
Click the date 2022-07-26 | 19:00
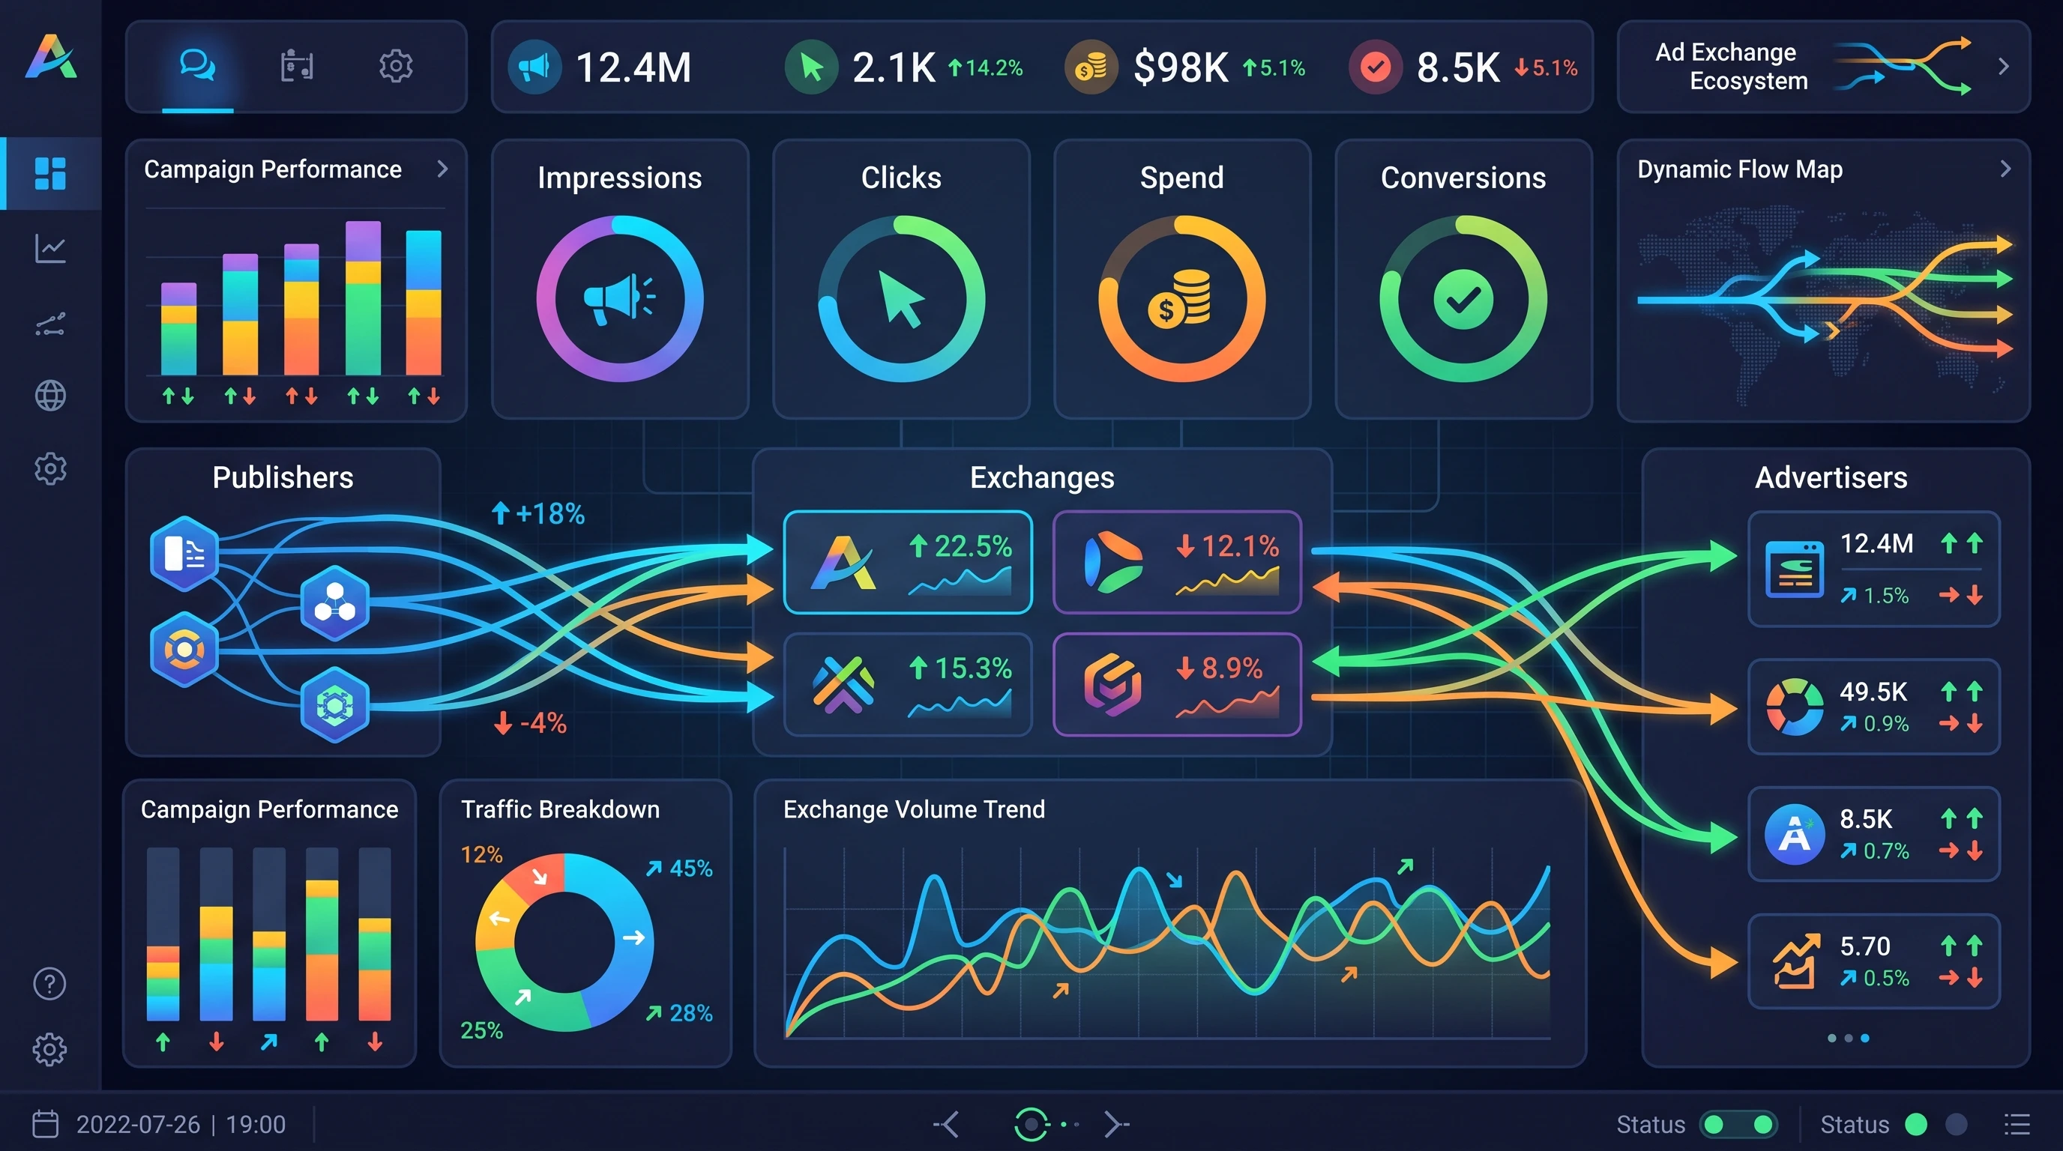pyautogui.click(x=181, y=1124)
